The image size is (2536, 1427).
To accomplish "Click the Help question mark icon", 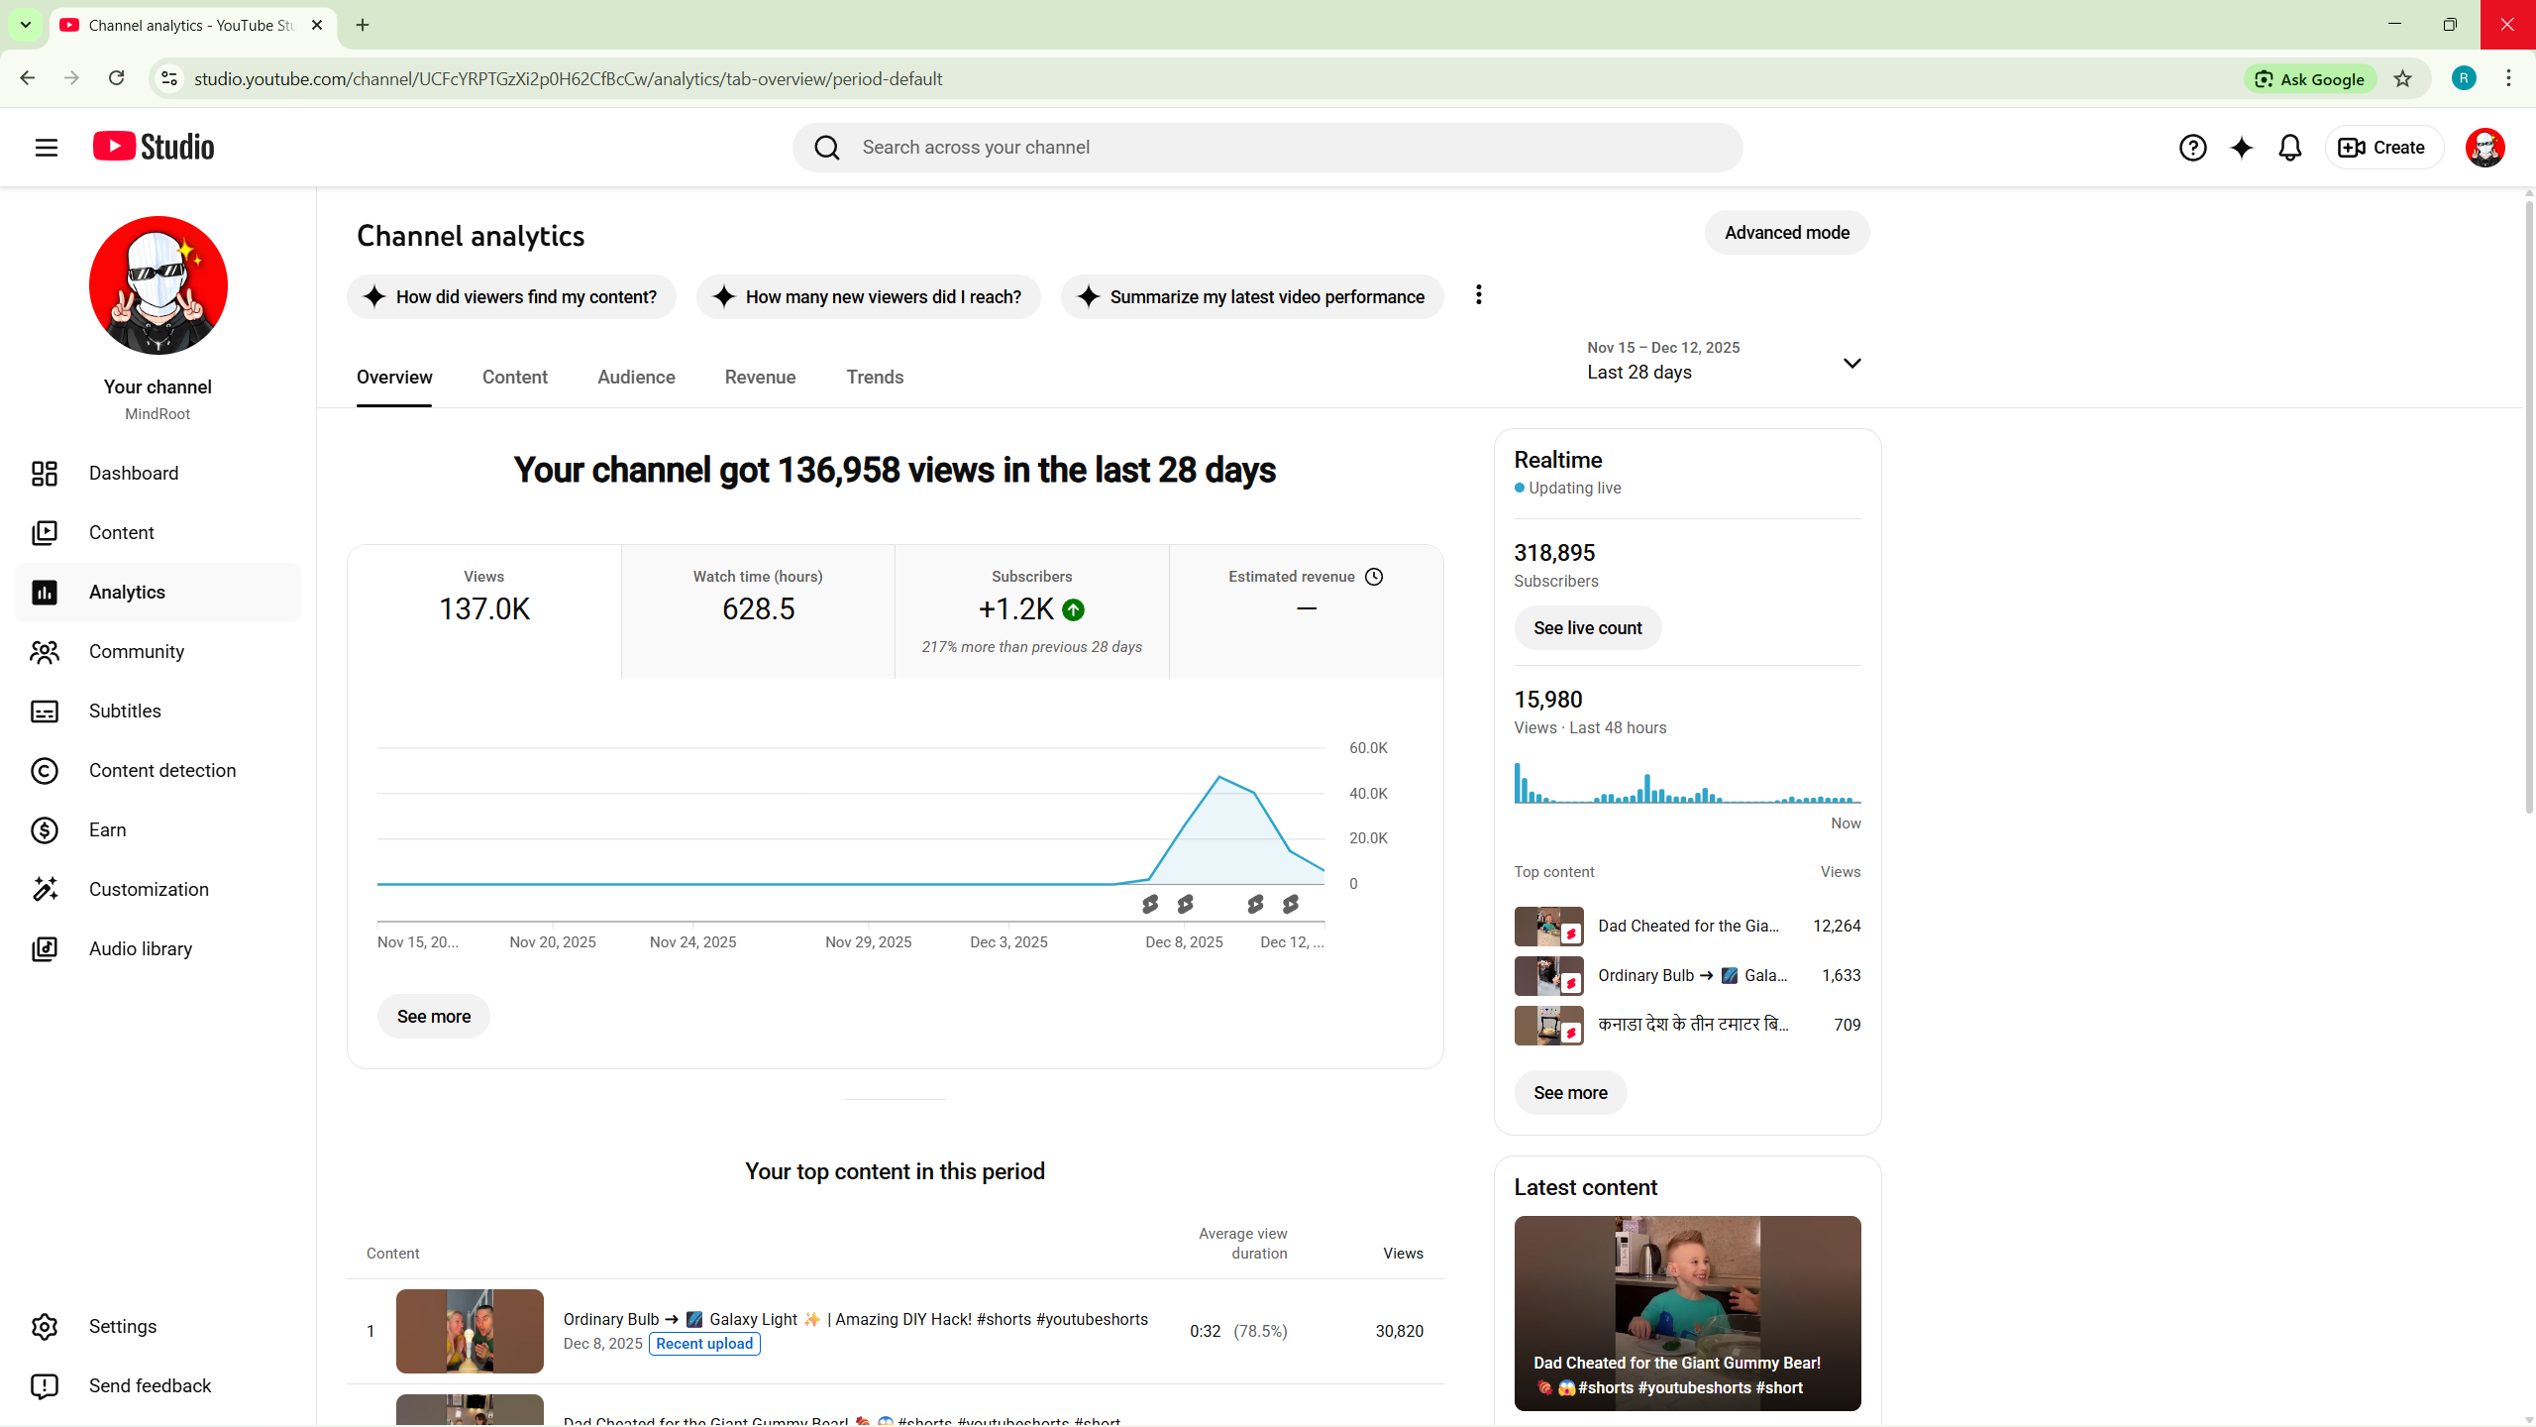I will (2192, 148).
